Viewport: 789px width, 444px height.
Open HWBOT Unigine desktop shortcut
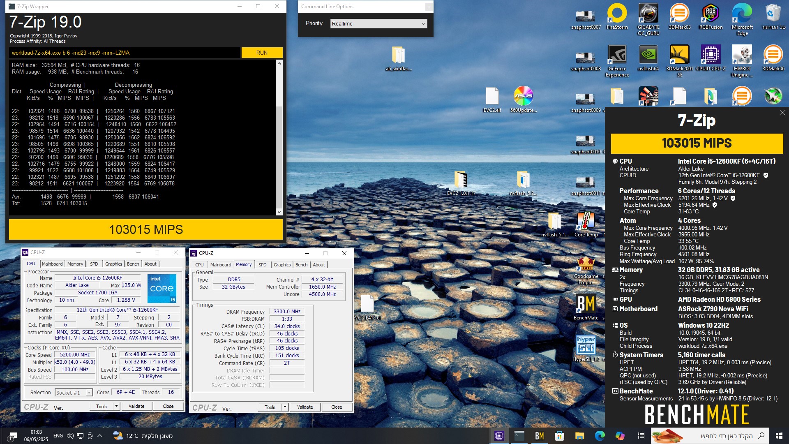(x=742, y=60)
